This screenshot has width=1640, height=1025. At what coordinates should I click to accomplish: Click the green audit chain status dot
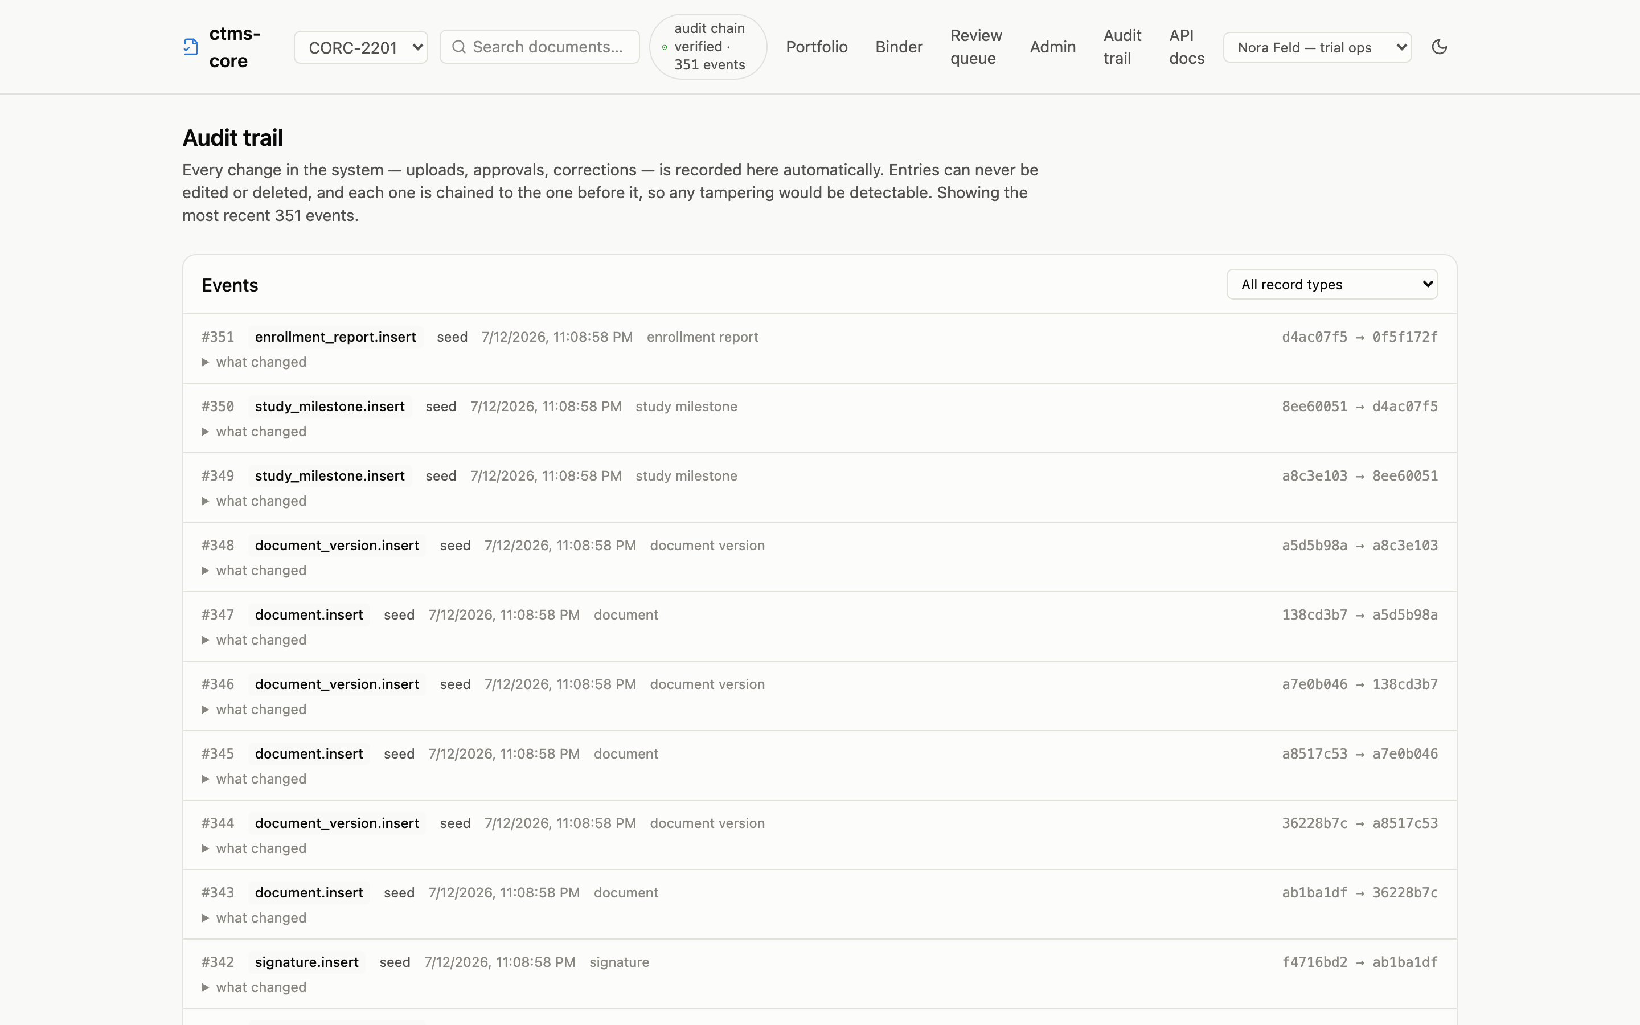pos(664,47)
